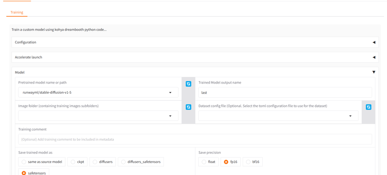Click refresh icon beside Pretrained model path
387x175 pixels.
[x=188, y=84]
